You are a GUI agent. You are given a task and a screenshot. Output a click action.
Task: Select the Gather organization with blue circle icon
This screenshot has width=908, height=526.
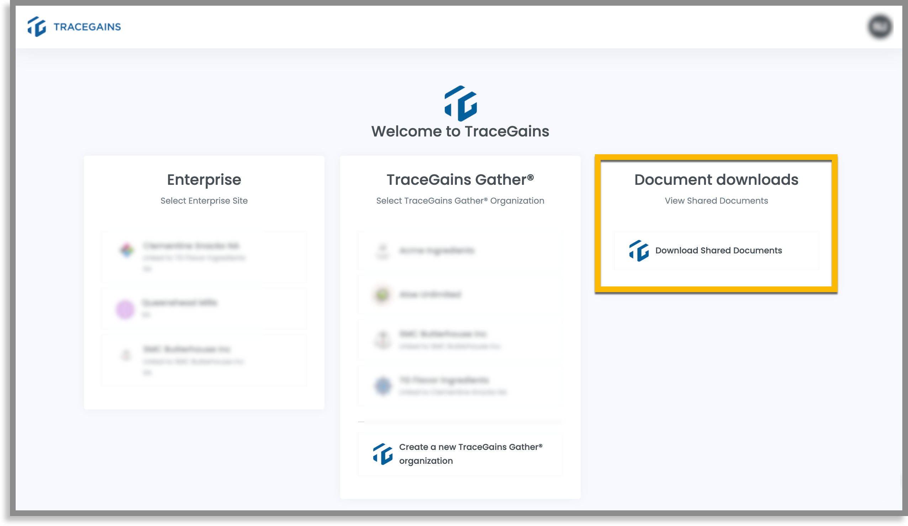[460, 386]
